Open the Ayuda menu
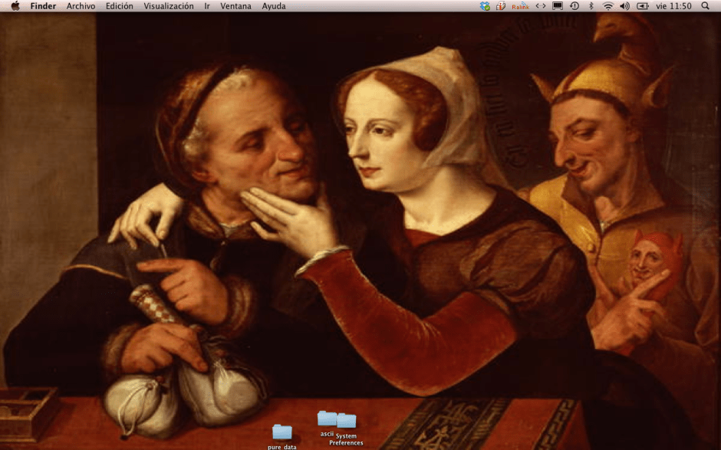721x450 pixels. click(273, 6)
